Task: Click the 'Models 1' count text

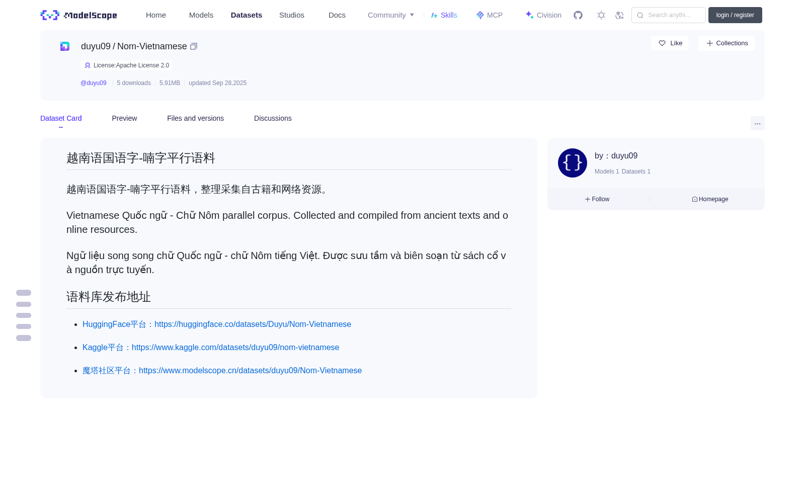Action: point(607,172)
